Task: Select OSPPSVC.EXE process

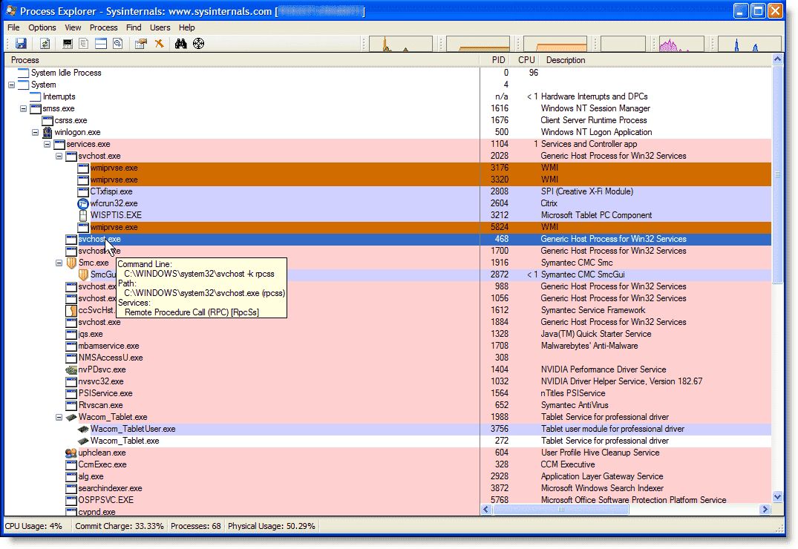Action: [106, 500]
